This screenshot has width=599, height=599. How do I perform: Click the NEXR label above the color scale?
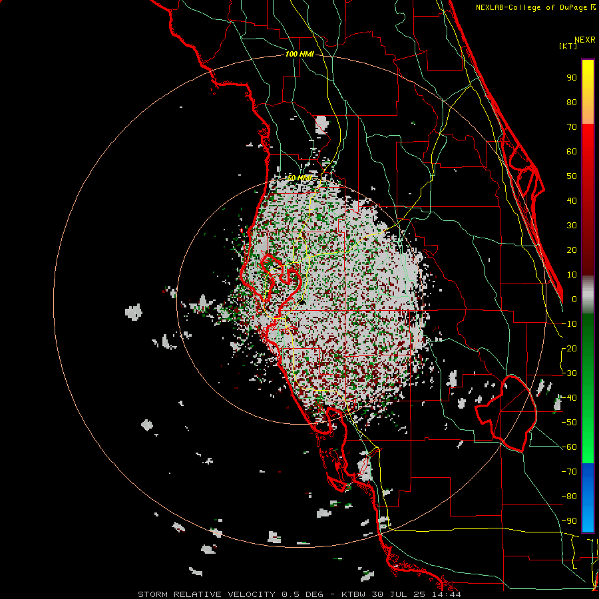(584, 40)
